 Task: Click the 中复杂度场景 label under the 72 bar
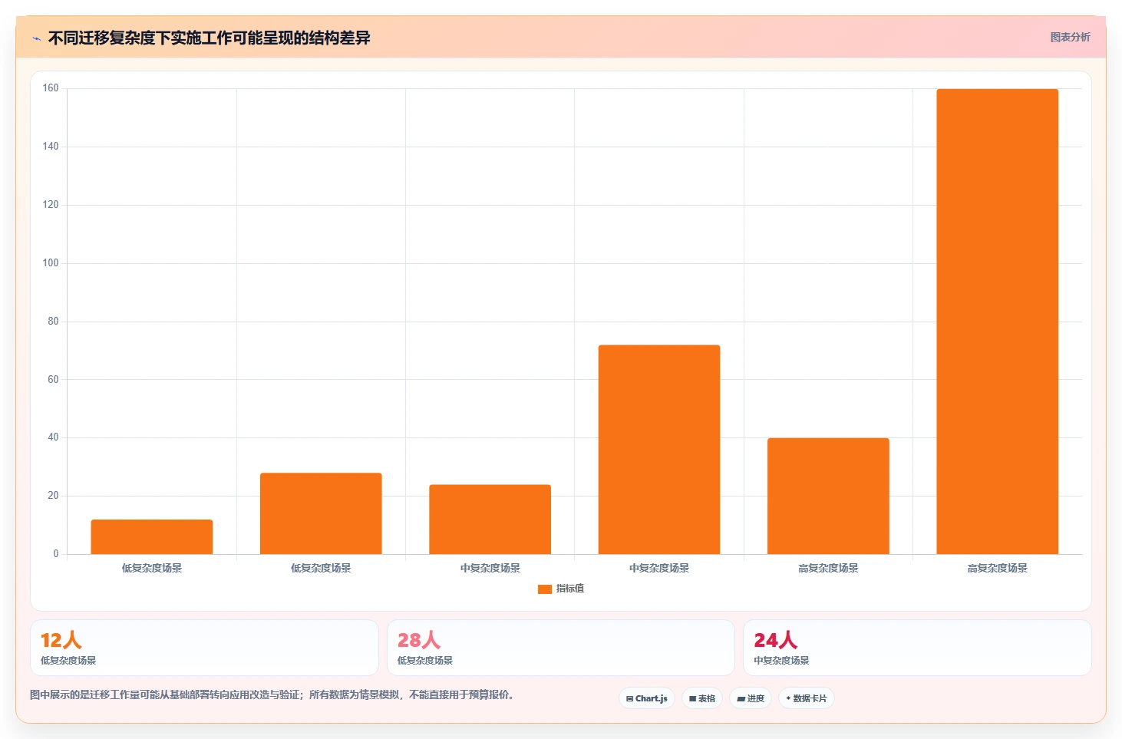(x=659, y=569)
